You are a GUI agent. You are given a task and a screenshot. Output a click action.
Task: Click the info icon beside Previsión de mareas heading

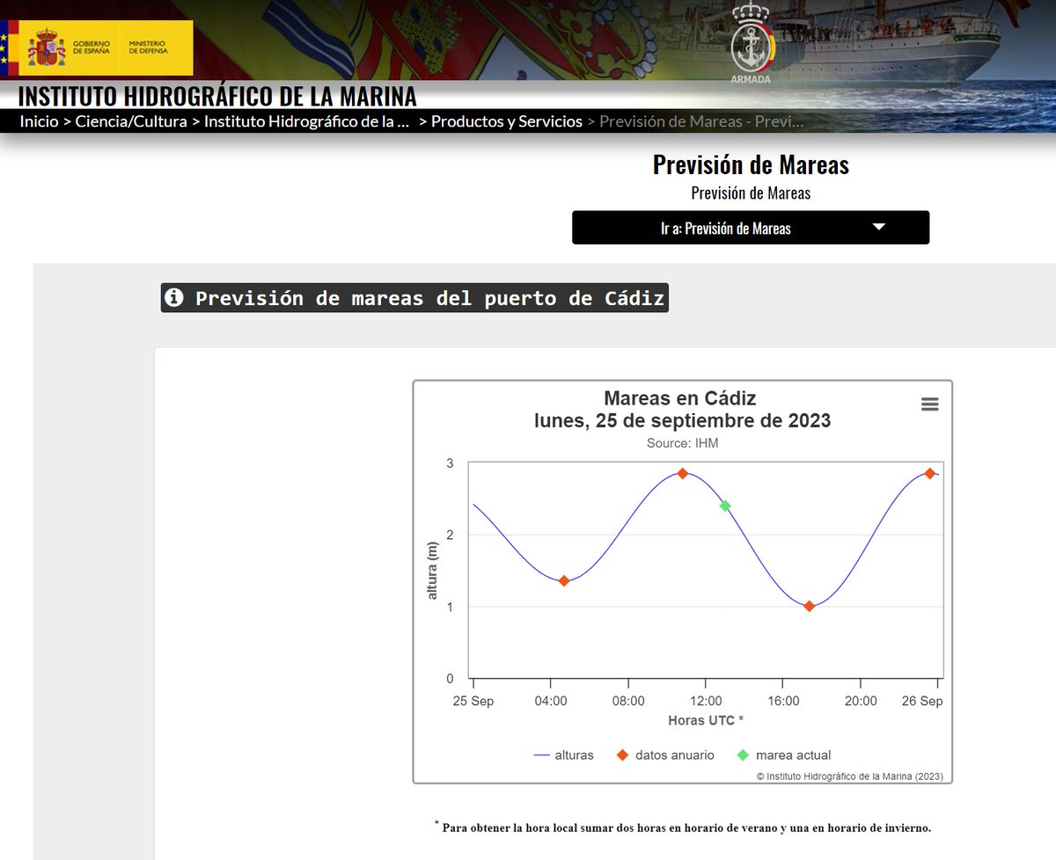click(174, 298)
